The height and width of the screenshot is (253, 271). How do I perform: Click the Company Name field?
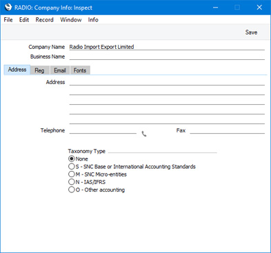tap(167, 47)
